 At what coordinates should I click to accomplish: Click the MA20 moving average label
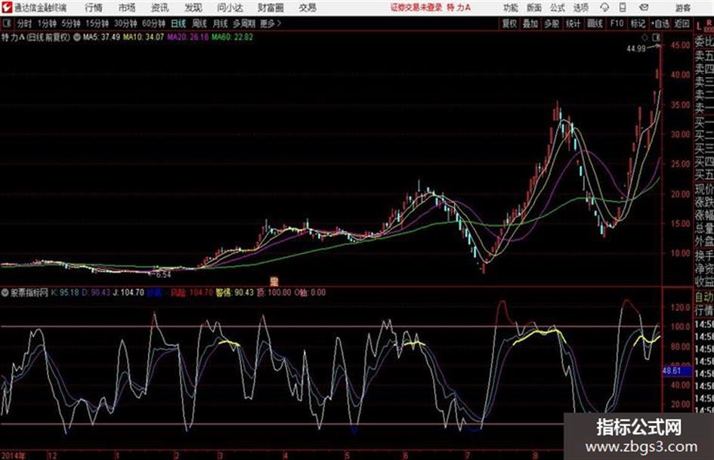coord(187,37)
